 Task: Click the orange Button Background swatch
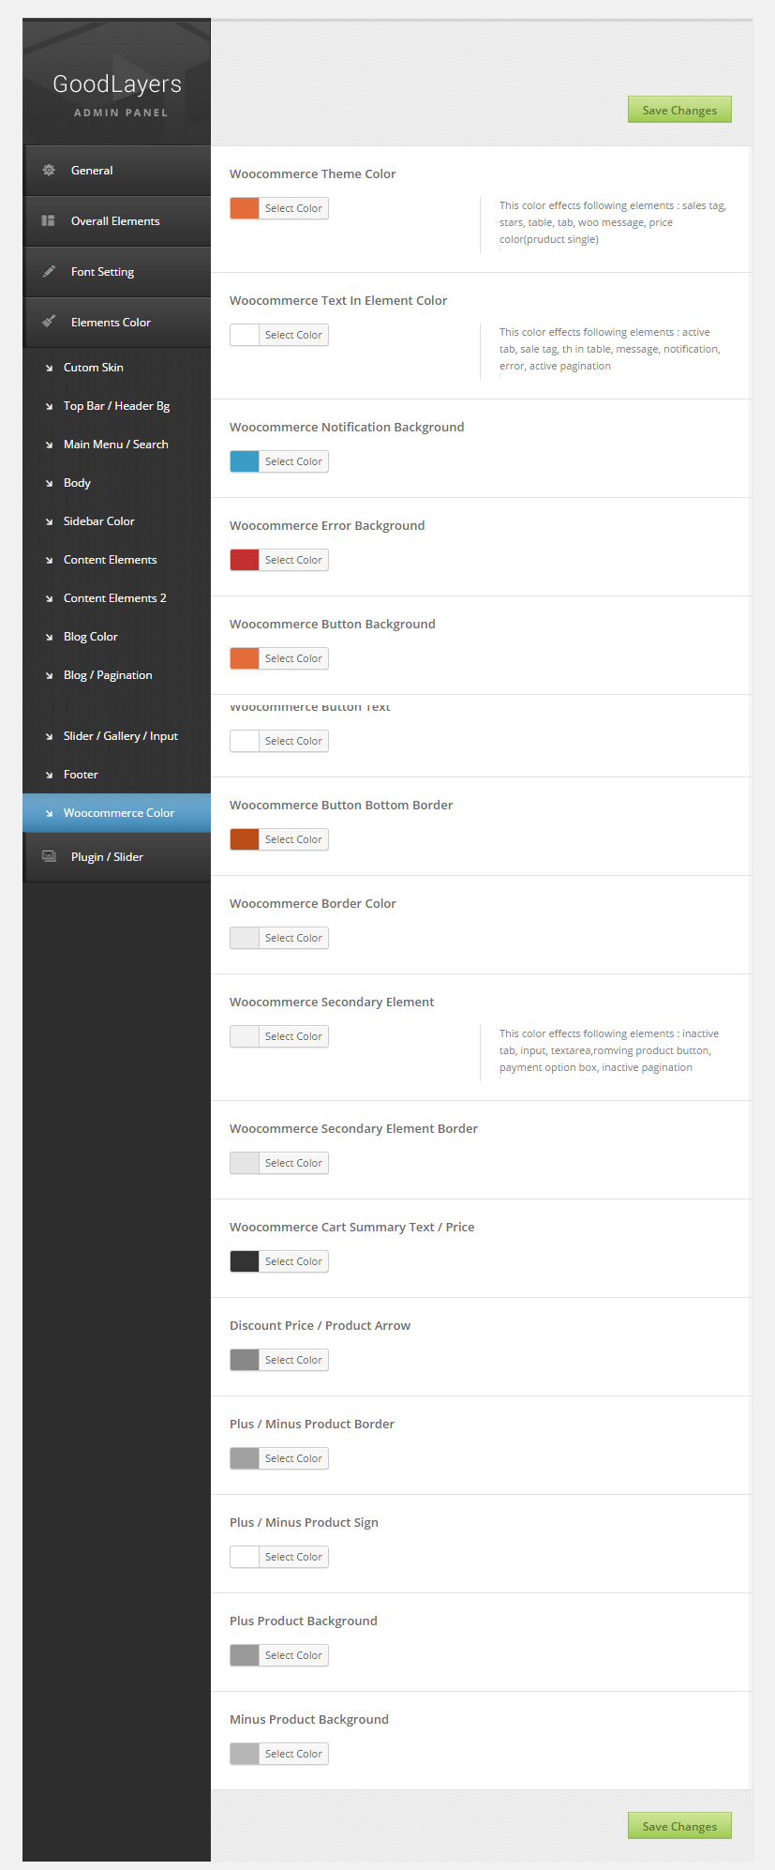pos(245,658)
